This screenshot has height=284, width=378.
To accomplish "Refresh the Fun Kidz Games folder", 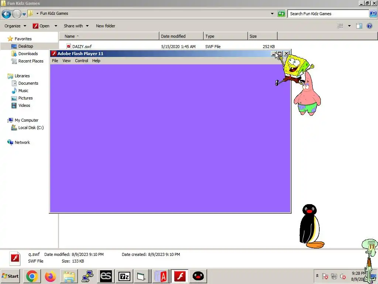I will point(281,14).
